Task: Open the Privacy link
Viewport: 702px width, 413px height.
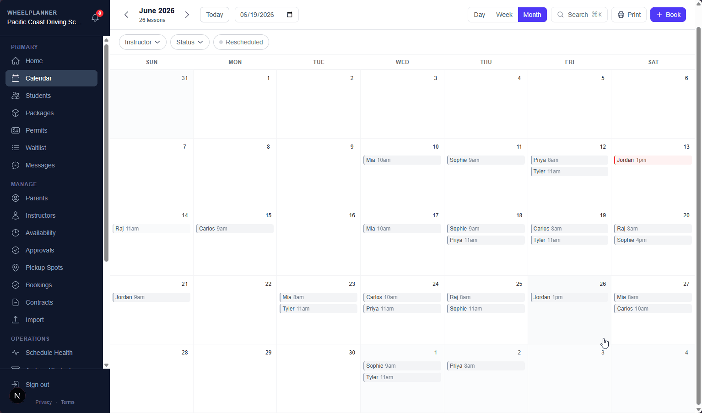Action: 43,402
